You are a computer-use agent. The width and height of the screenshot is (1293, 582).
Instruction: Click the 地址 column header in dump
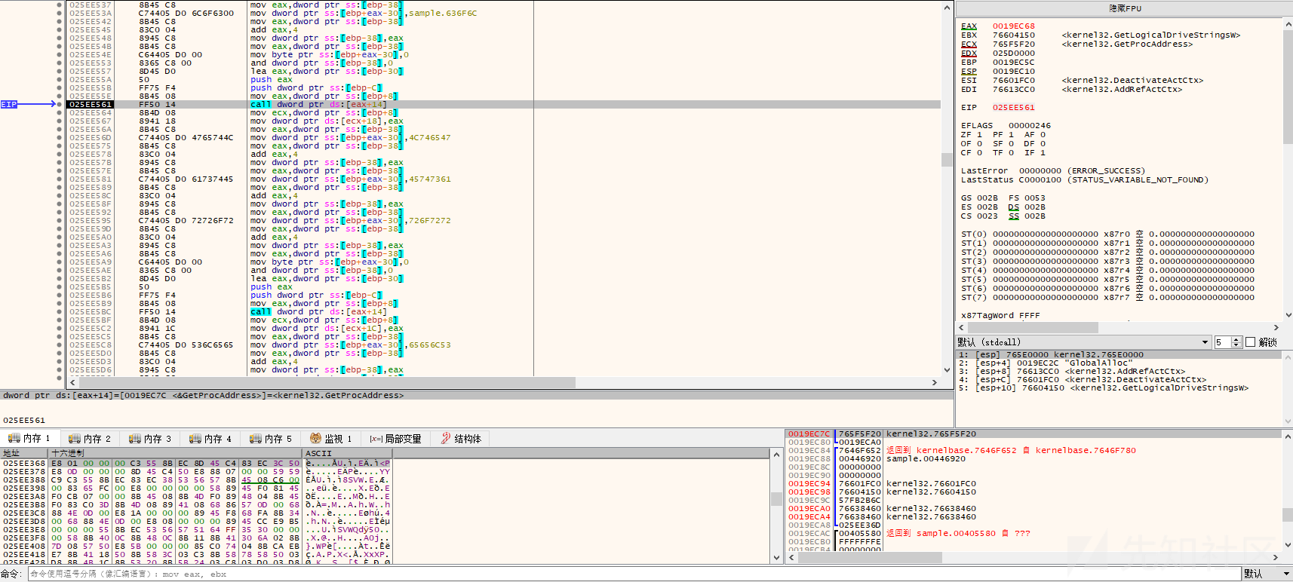pos(24,454)
